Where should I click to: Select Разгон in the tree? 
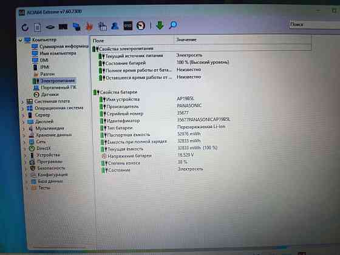point(47,74)
